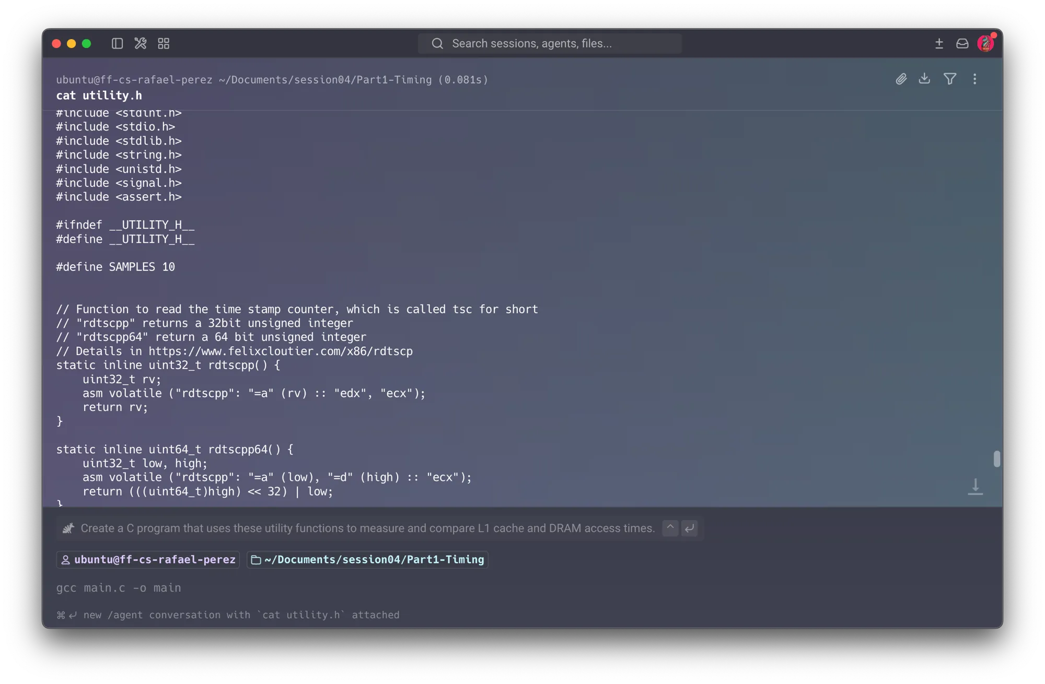Click the '#include <signal.h>' line
Screen dimensions: 1045x684
pyautogui.click(x=119, y=183)
